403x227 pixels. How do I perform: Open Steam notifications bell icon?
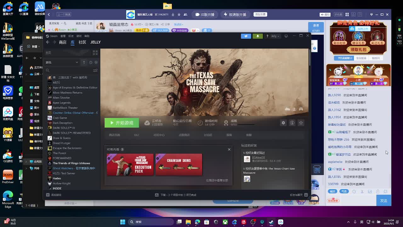257,36
